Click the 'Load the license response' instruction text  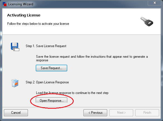[72, 93]
